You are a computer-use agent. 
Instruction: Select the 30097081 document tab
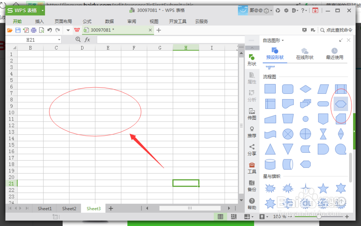(118, 30)
